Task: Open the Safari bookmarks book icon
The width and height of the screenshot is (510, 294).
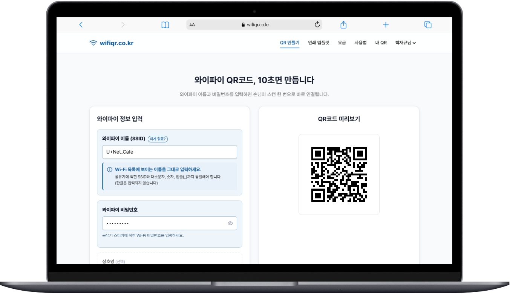Action: click(165, 25)
